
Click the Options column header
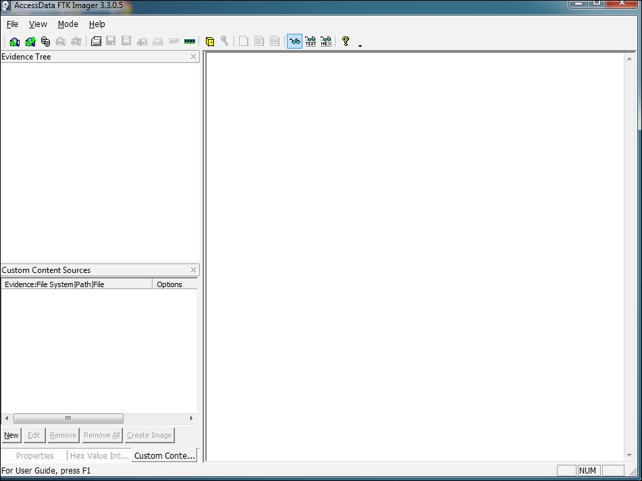[175, 284]
